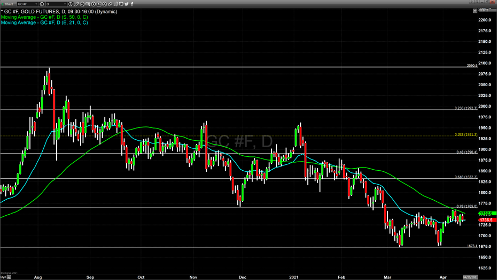Click the Chart window title label
This screenshot has width=497, height=280.
pos(9,4)
